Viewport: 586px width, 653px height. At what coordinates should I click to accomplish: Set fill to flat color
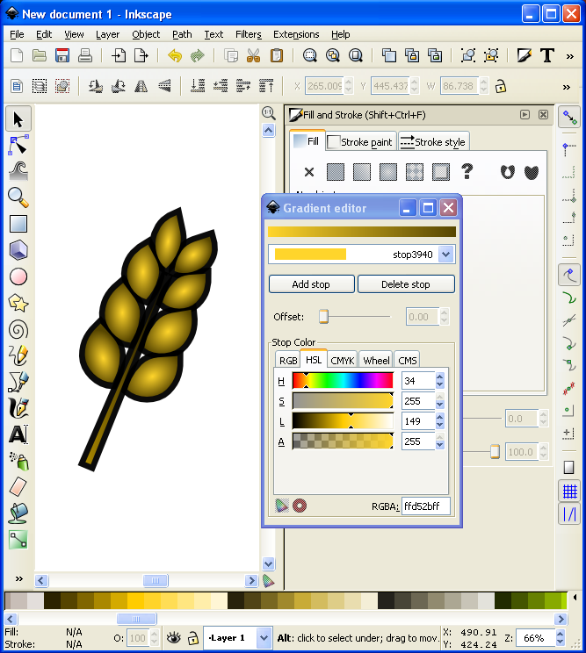336,172
